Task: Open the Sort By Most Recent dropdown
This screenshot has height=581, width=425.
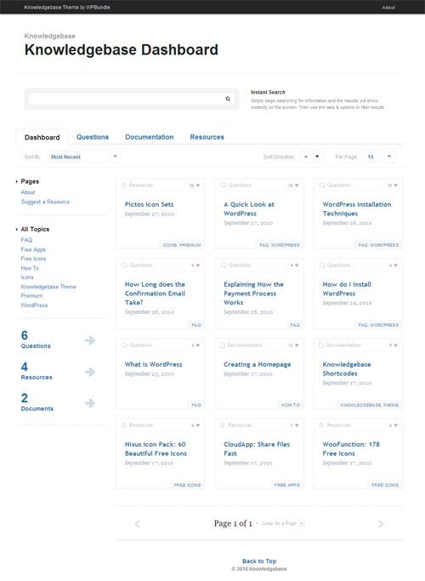Action: coord(83,157)
